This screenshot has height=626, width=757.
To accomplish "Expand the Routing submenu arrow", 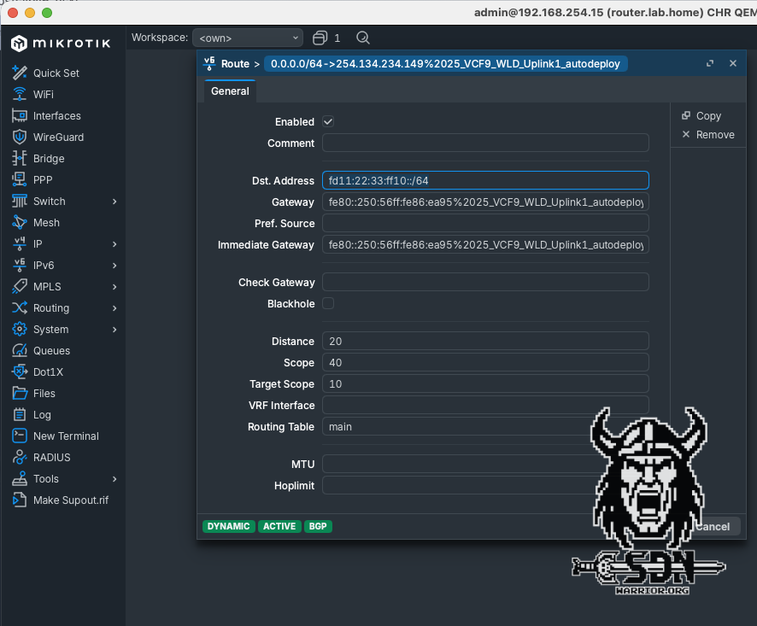I will [x=114, y=308].
